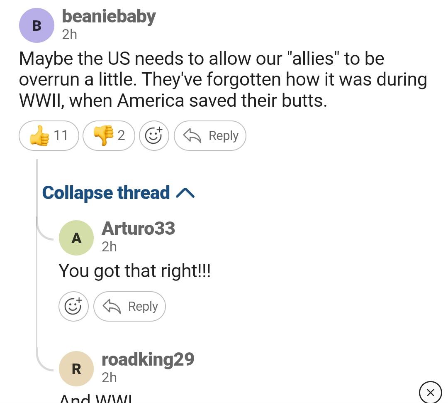Like beaniebaby's comment with thumbs up

point(49,135)
